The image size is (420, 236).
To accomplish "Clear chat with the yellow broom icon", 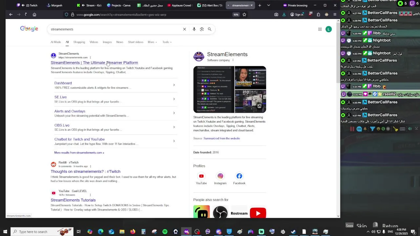I will click(396, 129).
